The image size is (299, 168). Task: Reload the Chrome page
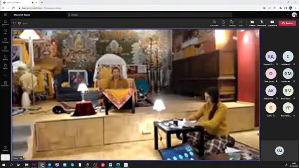pos(14,8)
